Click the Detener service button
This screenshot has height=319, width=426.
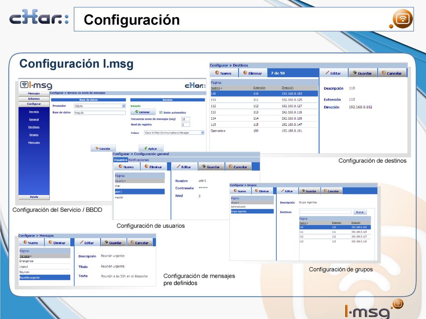pos(143,112)
